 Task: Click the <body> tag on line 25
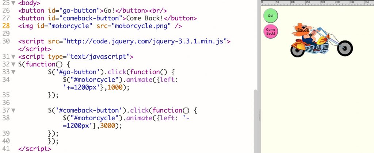[29, 3]
